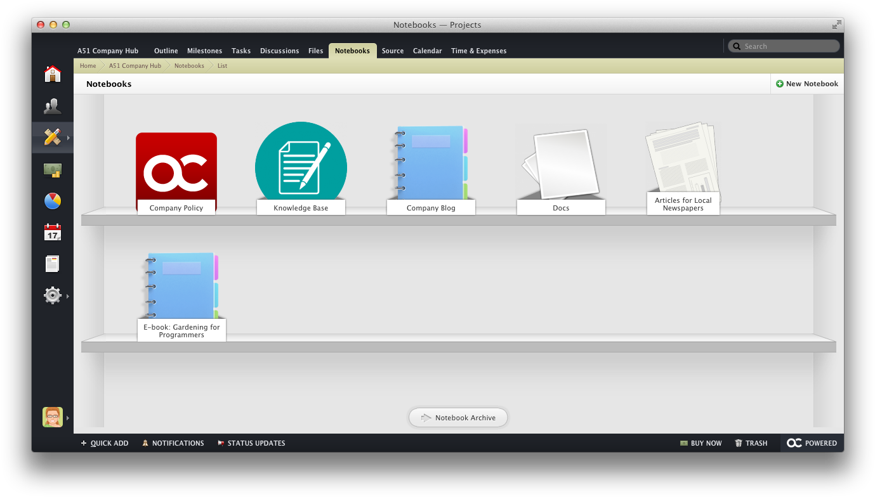The image size is (875, 497).
Task: Click the People icon in sidebar
Action: (53, 106)
